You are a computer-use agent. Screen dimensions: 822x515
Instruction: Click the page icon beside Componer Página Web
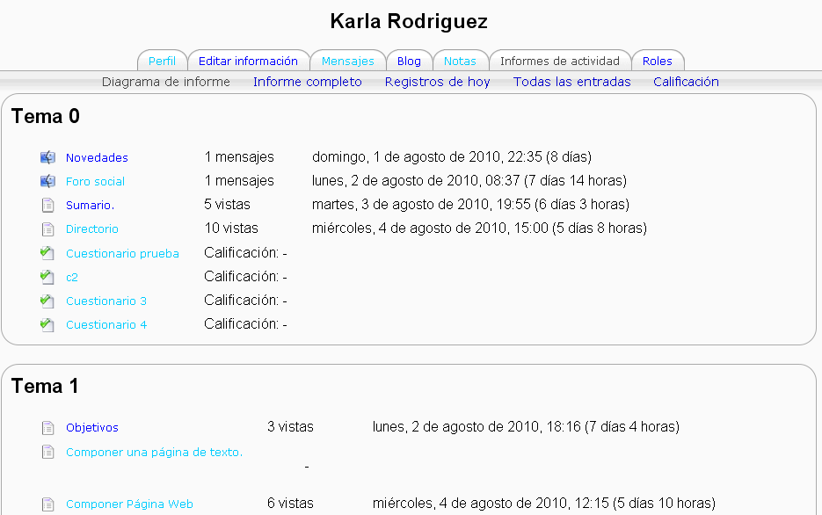[47, 504]
